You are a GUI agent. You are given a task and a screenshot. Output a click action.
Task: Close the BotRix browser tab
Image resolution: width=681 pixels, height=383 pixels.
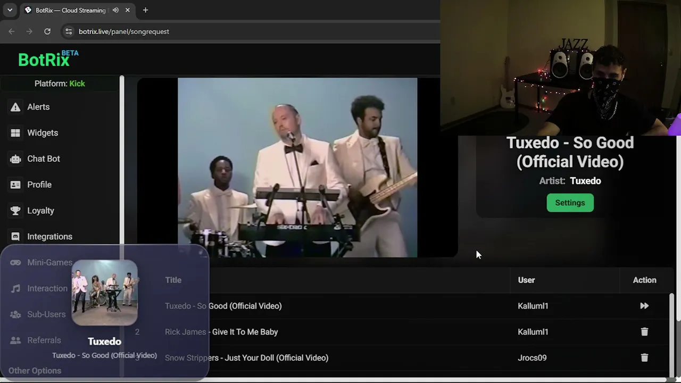pyautogui.click(x=128, y=10)
